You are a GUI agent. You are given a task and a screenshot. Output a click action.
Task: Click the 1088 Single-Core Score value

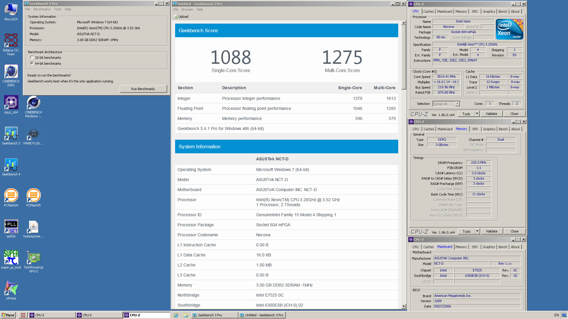pos(231,57)
